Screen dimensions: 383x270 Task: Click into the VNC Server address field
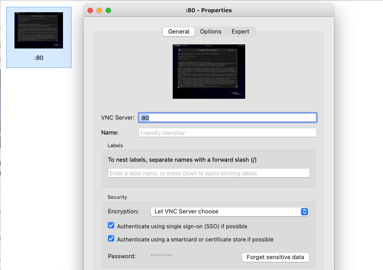(x=228, y=118)
